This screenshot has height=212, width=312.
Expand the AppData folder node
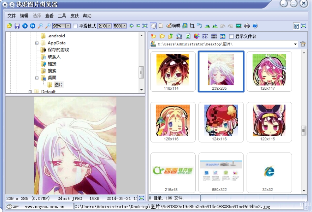pos(37,43)
